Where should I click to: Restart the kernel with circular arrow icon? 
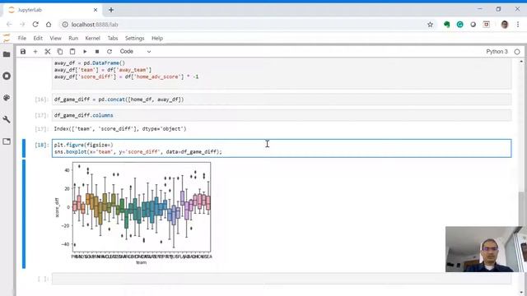click(110, 52)
